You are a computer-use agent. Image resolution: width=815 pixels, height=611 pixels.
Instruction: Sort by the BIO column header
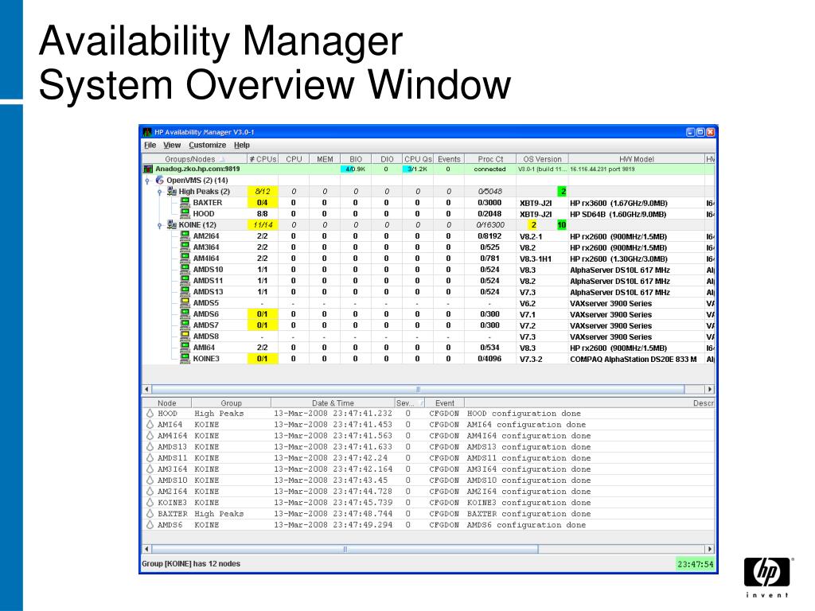[356, 159]
